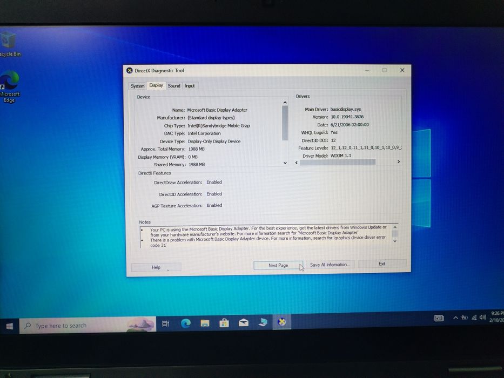Click Direct3D Acceleration 'Enabled' value

pyautogui.click(x=214, y=194)
